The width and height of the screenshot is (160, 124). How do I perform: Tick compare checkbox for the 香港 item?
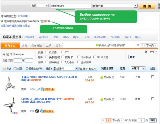pos(152,99)
